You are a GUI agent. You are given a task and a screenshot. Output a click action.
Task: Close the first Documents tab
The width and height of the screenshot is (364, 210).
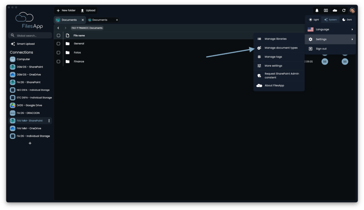[82, 20]
